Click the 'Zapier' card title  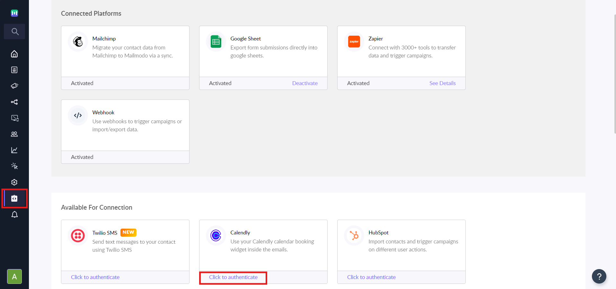coord(376,39)
